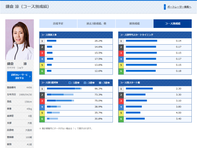Click course 1 badge in コース別平均スタートタイミング

pyautogui.click(x=121, y=41)
